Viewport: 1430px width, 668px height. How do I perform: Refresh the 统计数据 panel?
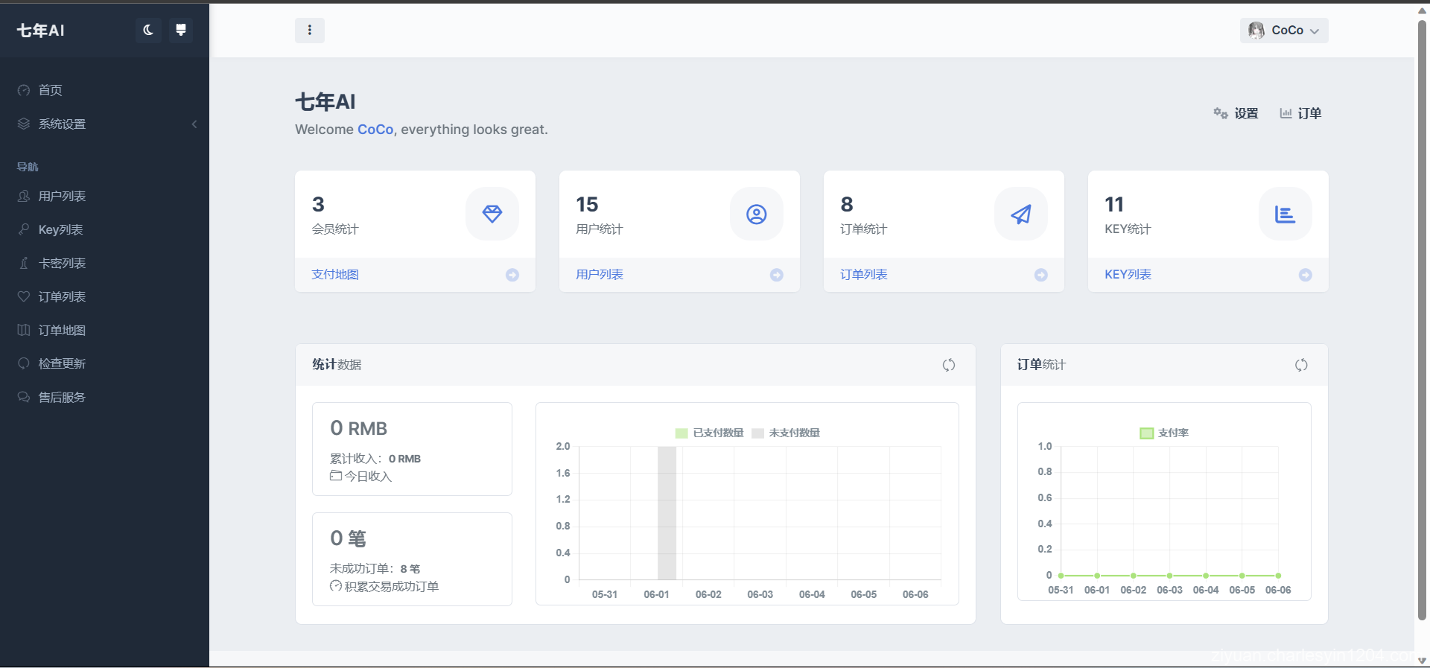pos(949,365)
